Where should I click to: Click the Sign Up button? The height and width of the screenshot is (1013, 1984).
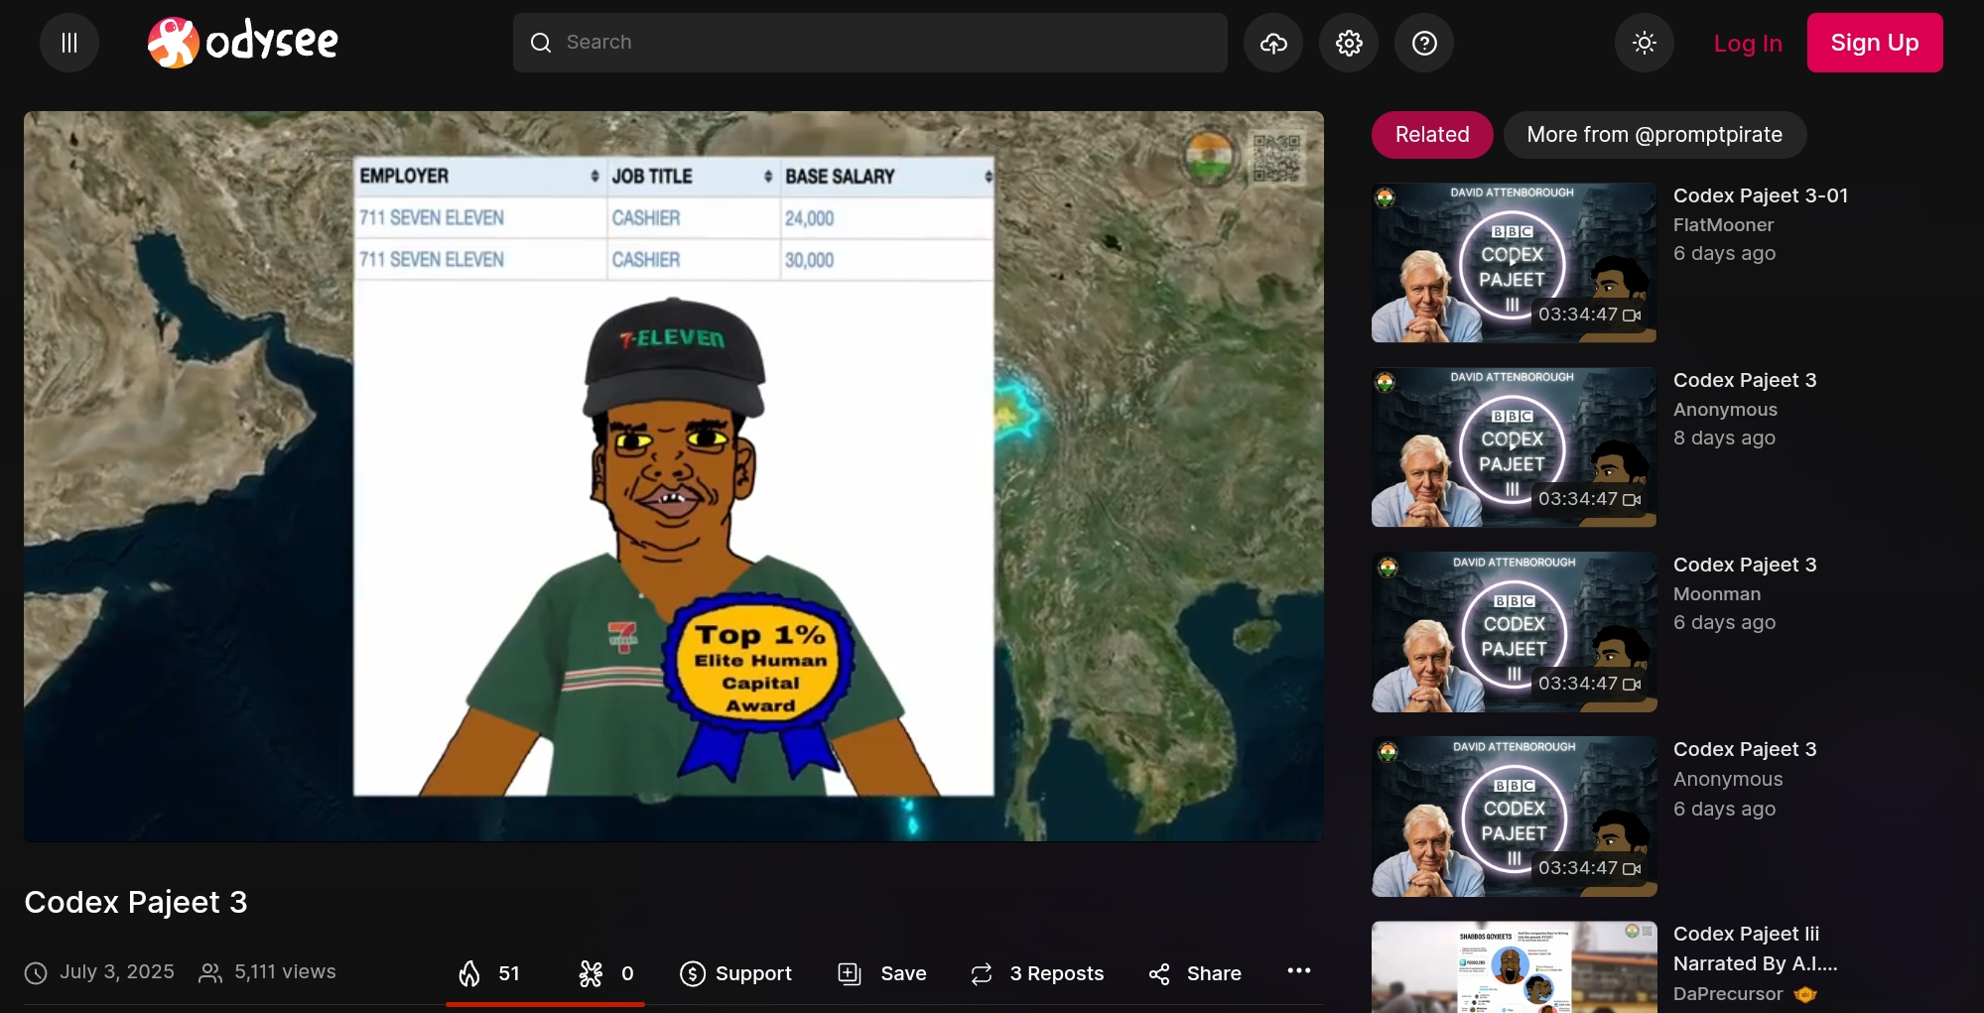coord(1875,43)
